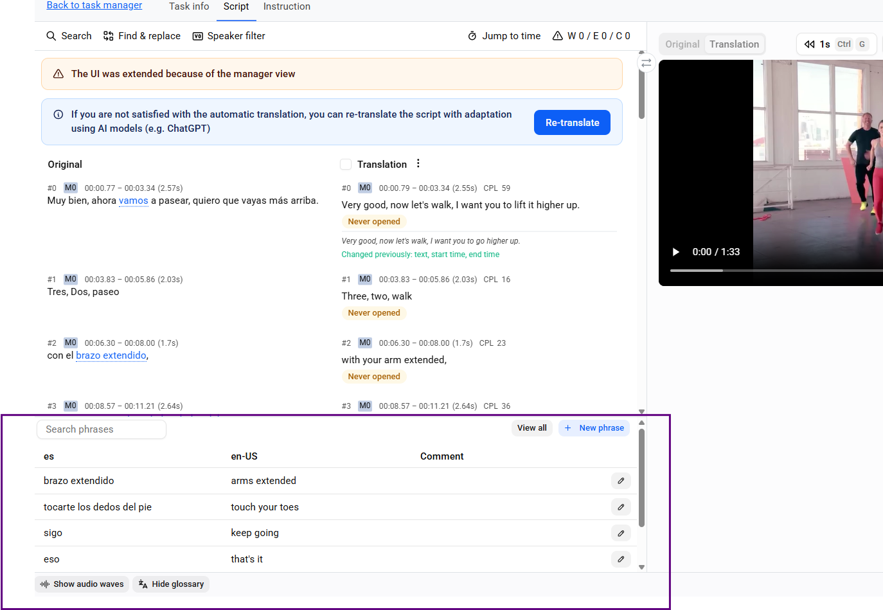
Task: Open Translation column three-dot menu
Action: (x=418, y=163)
